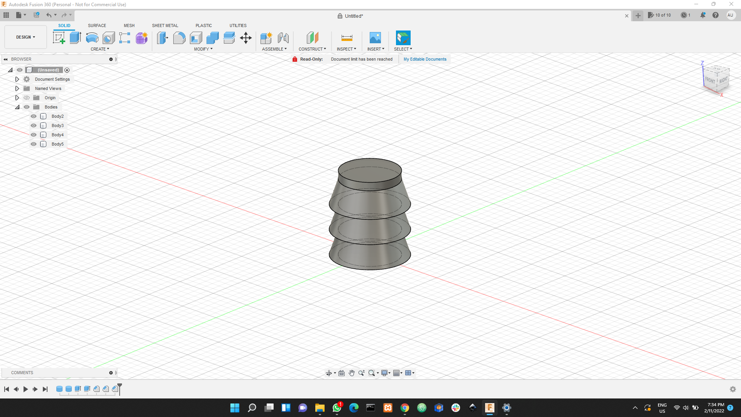Click the Inspect dropdown menu
741x417 pixels.
pyautogui.click(x=346, y=49)
